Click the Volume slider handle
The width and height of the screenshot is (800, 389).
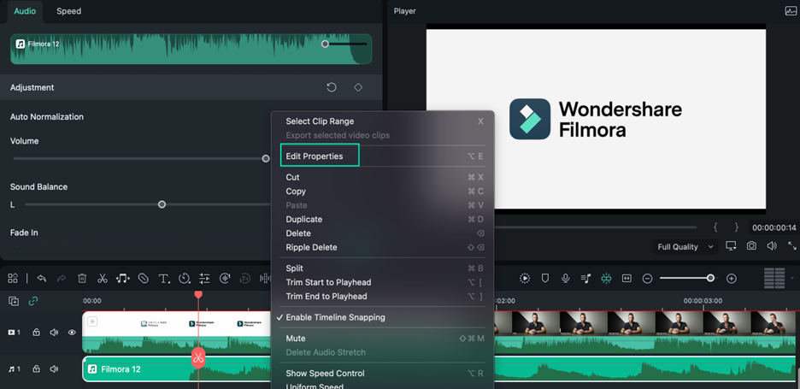[266, 159]
